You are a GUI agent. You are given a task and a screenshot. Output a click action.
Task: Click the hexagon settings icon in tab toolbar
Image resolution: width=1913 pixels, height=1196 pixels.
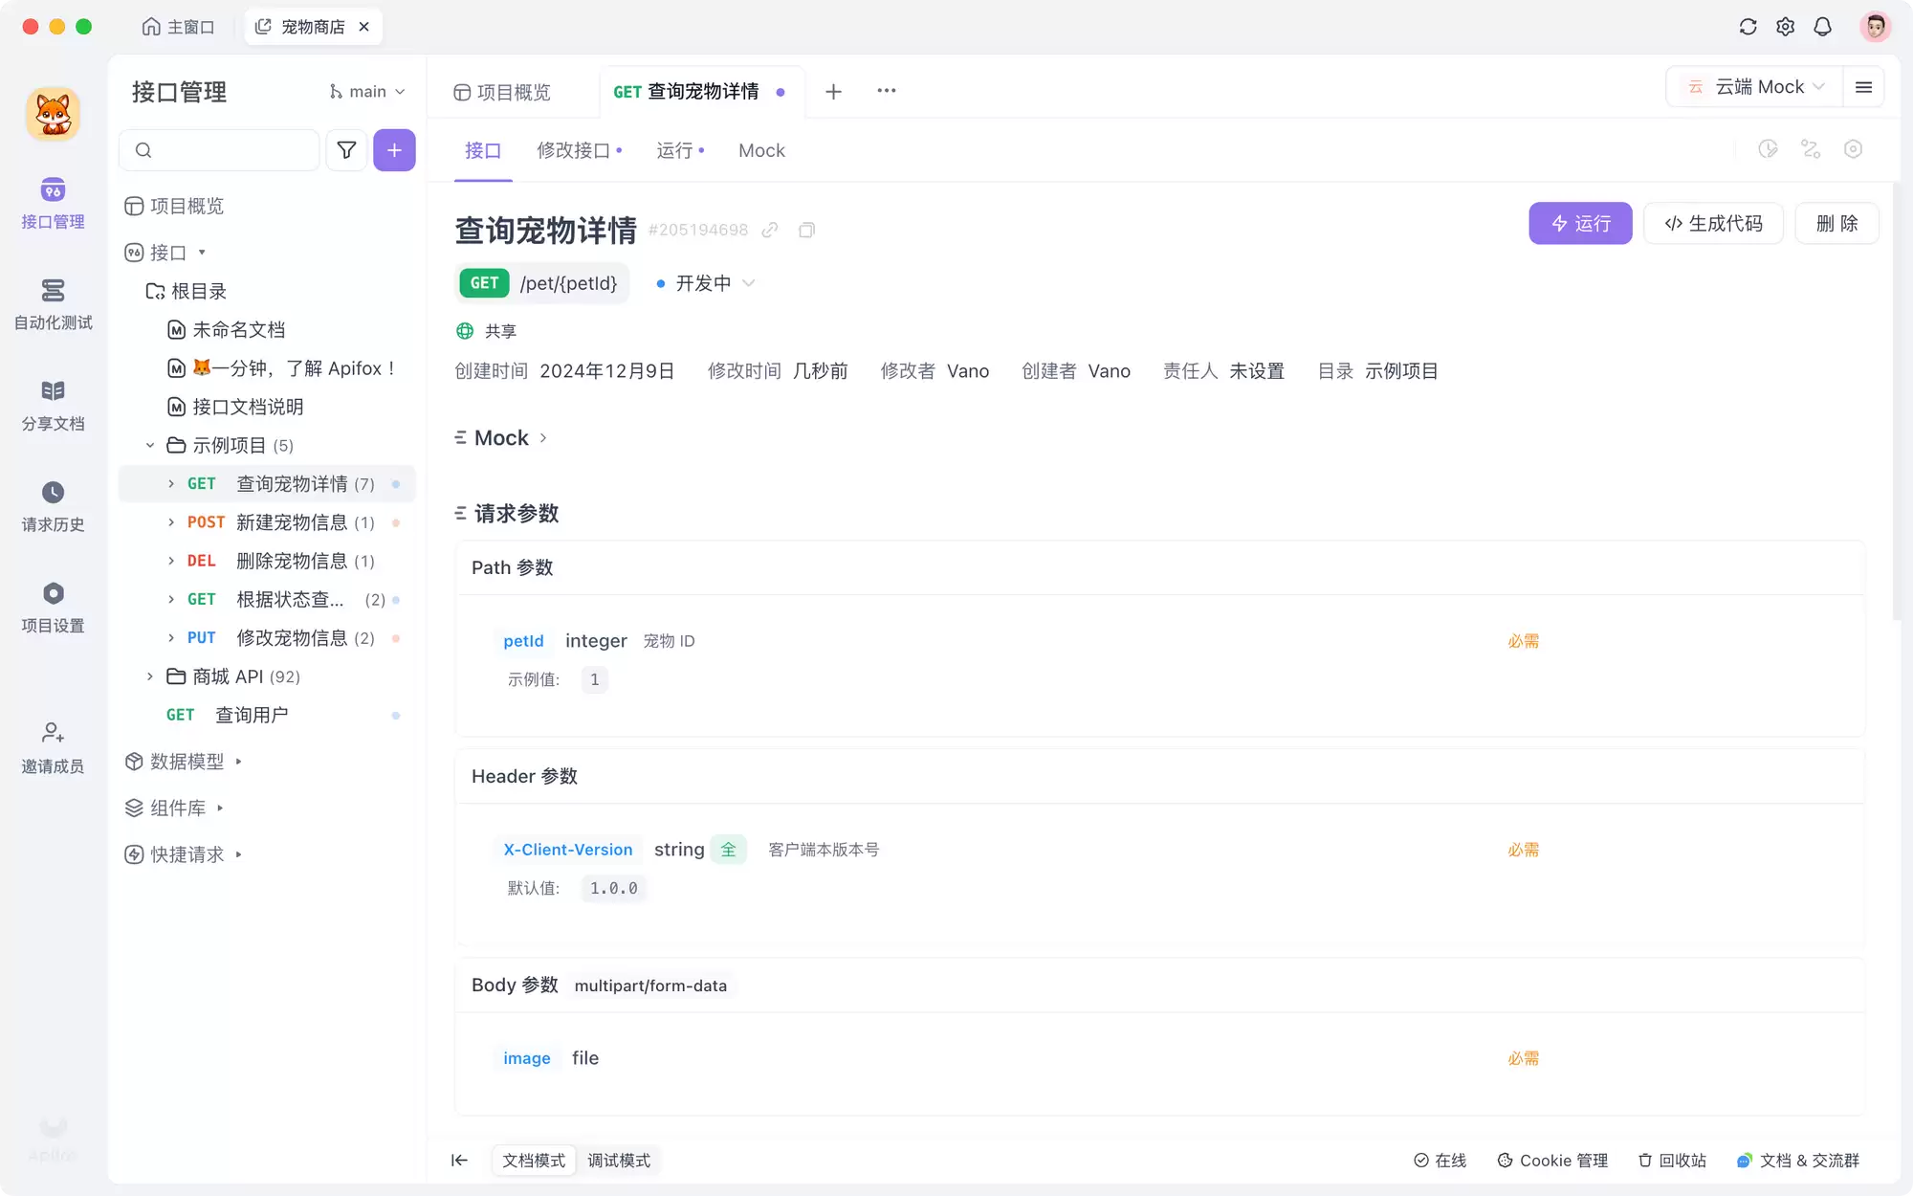point(1853,149)
